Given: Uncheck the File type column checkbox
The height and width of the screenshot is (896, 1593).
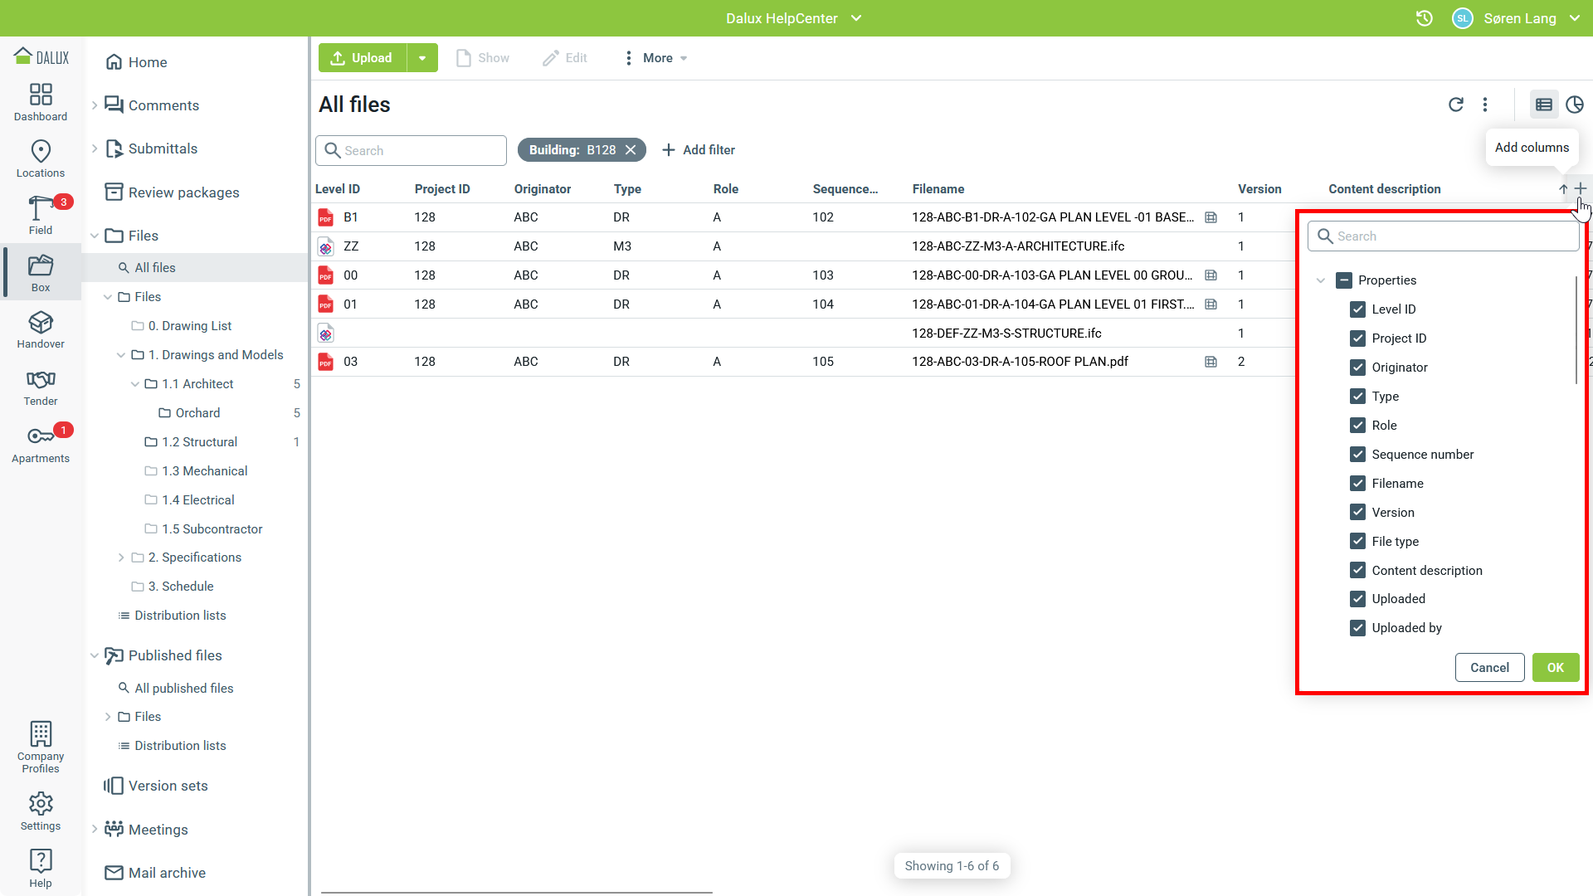Looking at the screenshot, I should 1357,542.
